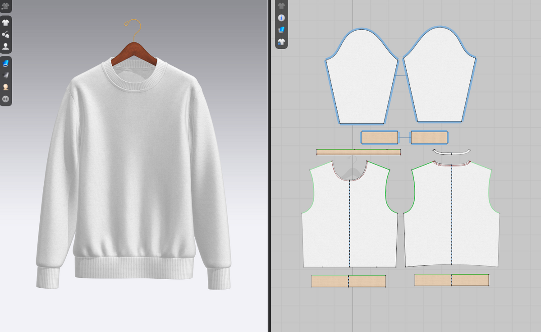Toggle the white T-shirt garment display icon
This screenshot has height=332, width=541.
pos(6,23)
